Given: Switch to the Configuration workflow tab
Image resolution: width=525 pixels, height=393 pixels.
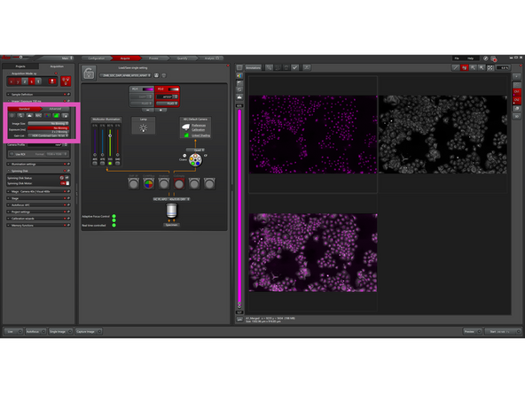Looking at the screenshot, I should tap(96, 58).
